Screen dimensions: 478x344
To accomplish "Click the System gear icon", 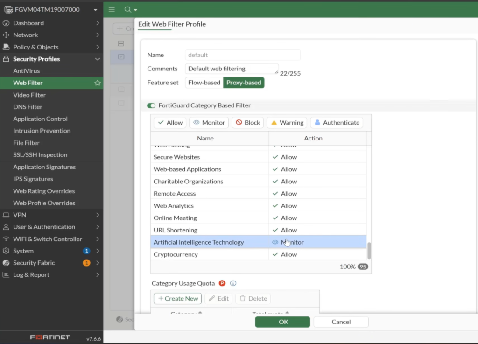I will pyautogui.click(x=6, y=251).
